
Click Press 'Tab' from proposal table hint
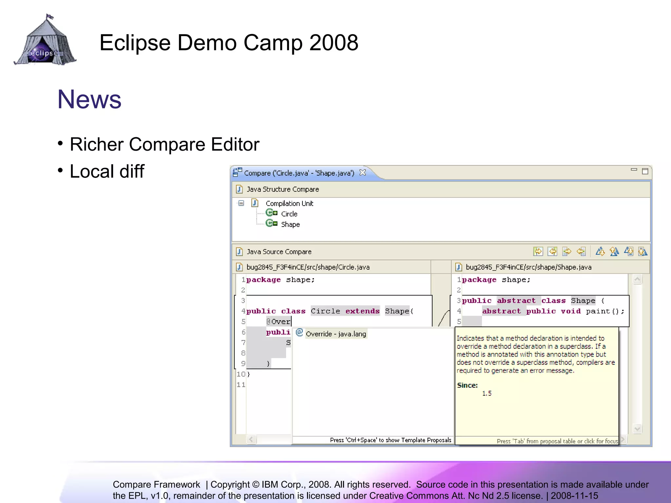coord(557,441)
